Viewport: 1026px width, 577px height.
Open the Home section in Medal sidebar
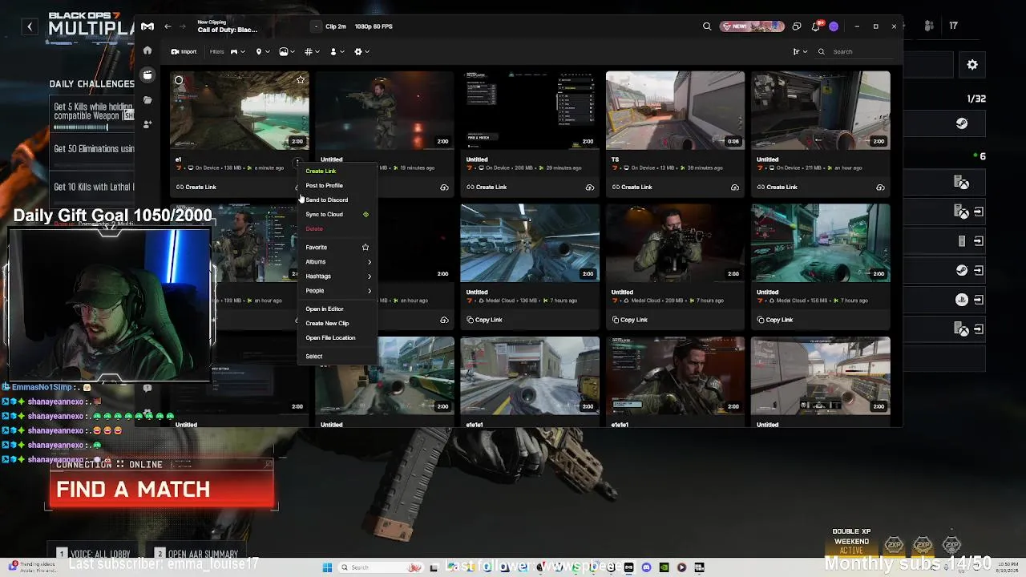147,50
